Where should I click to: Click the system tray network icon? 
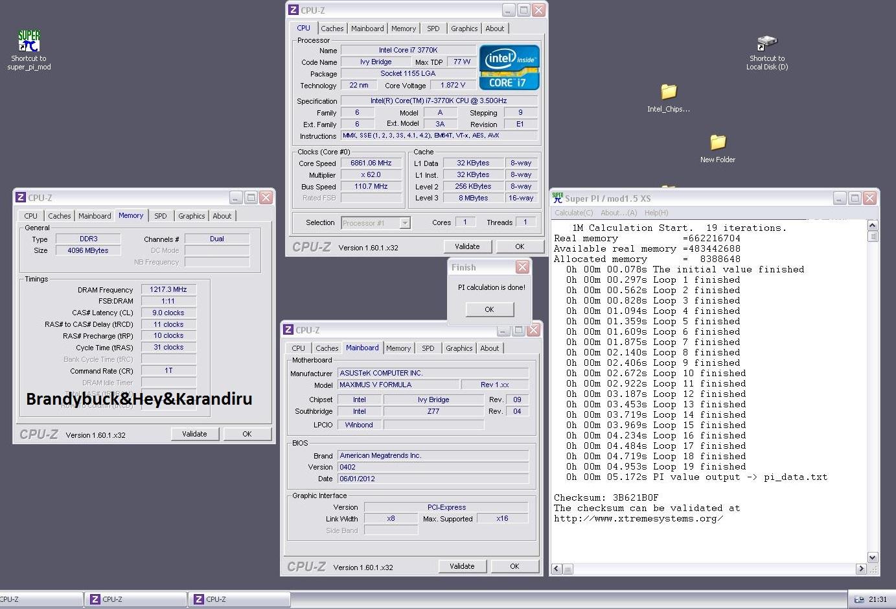859,599
